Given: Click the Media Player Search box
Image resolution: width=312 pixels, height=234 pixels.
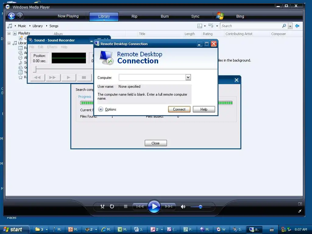Looking at the screenshot, I should click(251, 26).
